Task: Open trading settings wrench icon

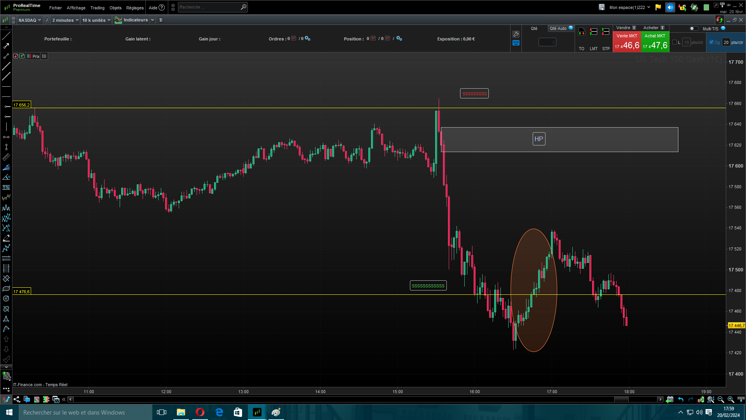Action: (x=516, y=34)
